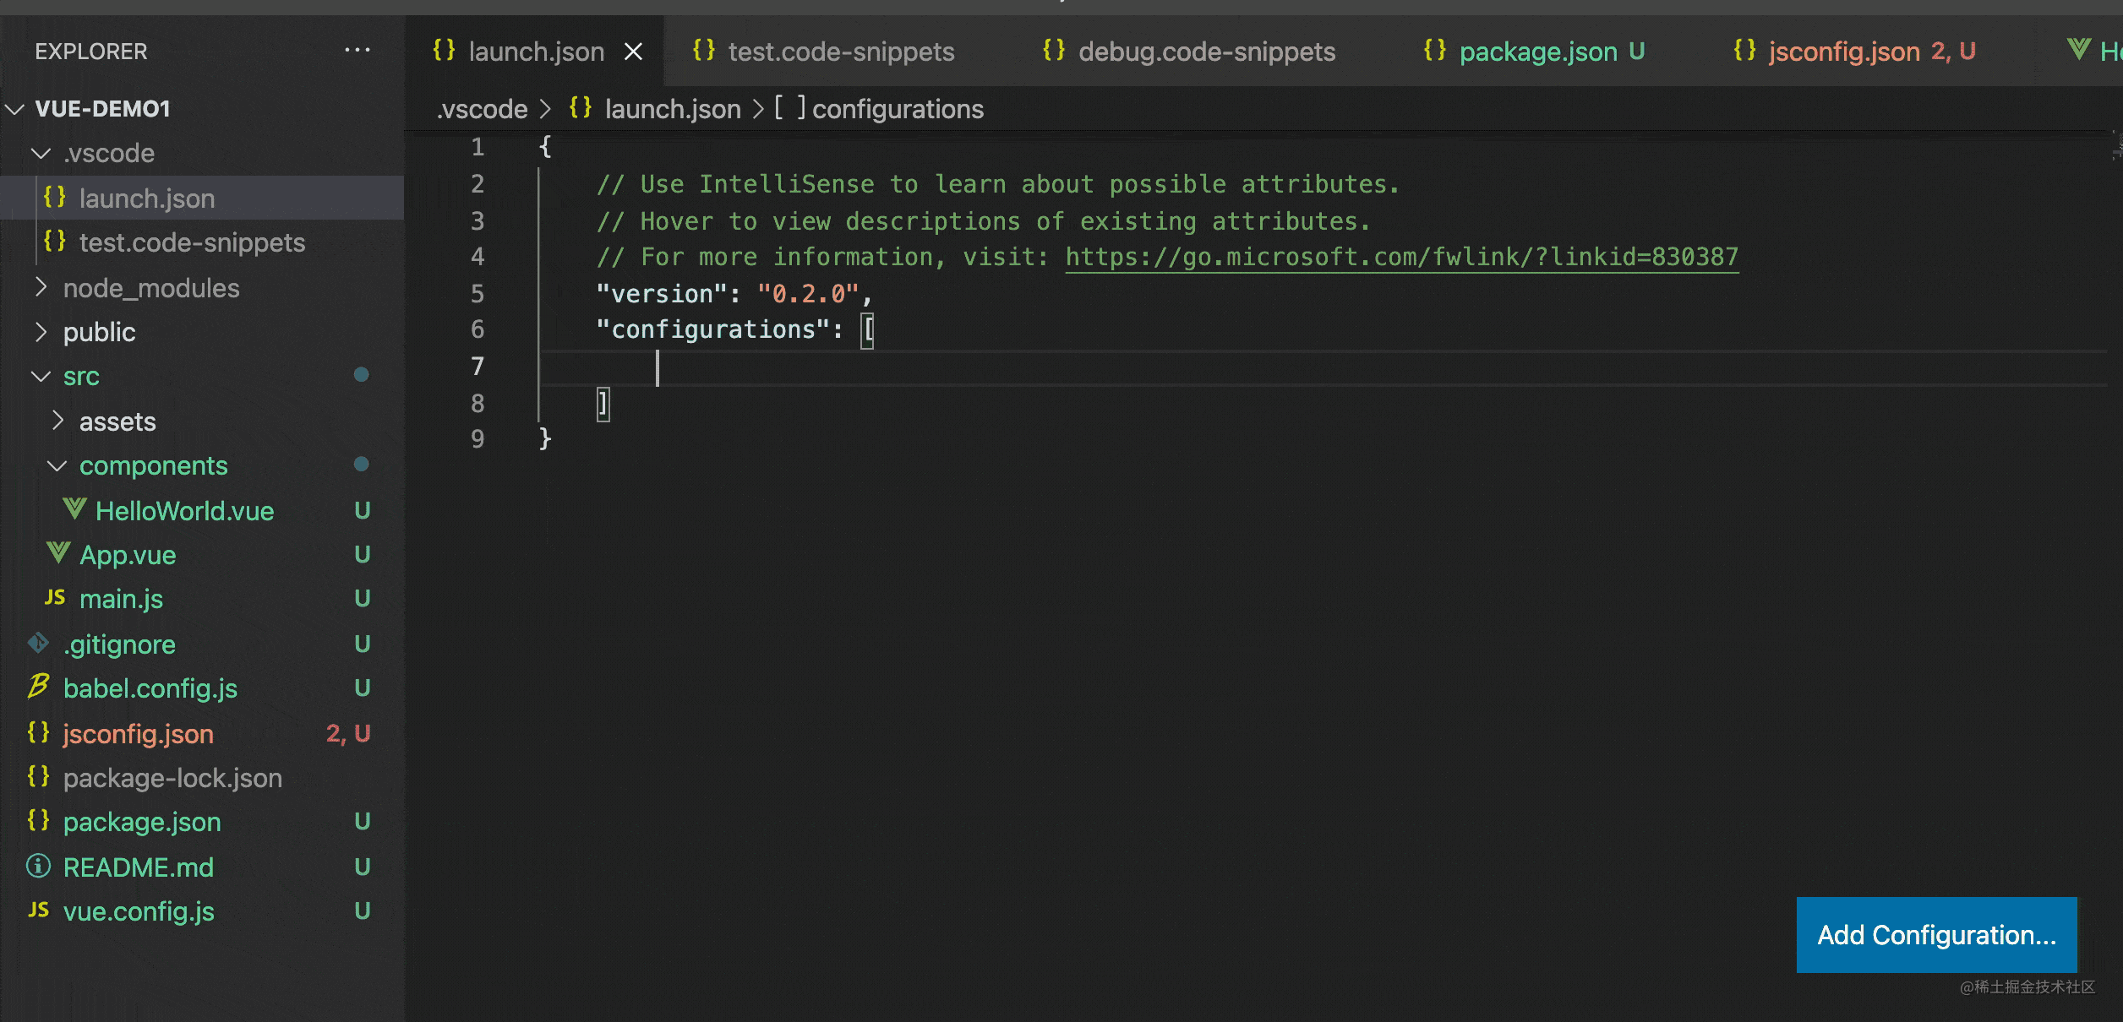2123x1022 pixels.
Task: Switch to the test.code-snippets tab
Action: click(x=840, y=52)
